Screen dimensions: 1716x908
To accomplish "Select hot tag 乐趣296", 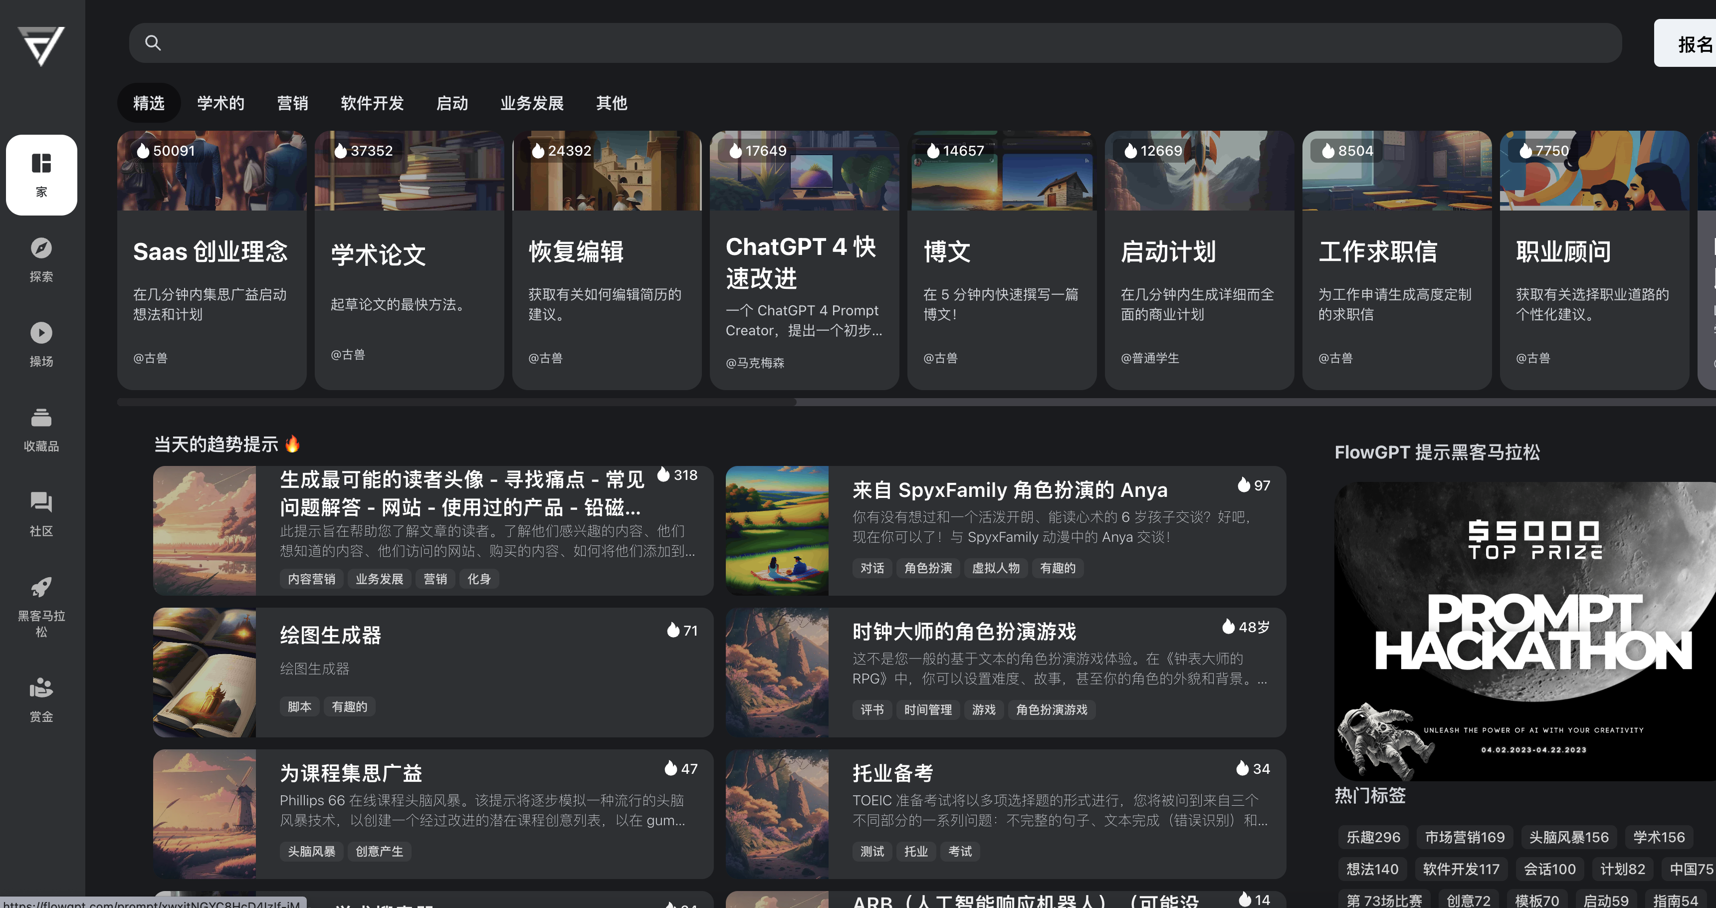I will click(1373, 837).
